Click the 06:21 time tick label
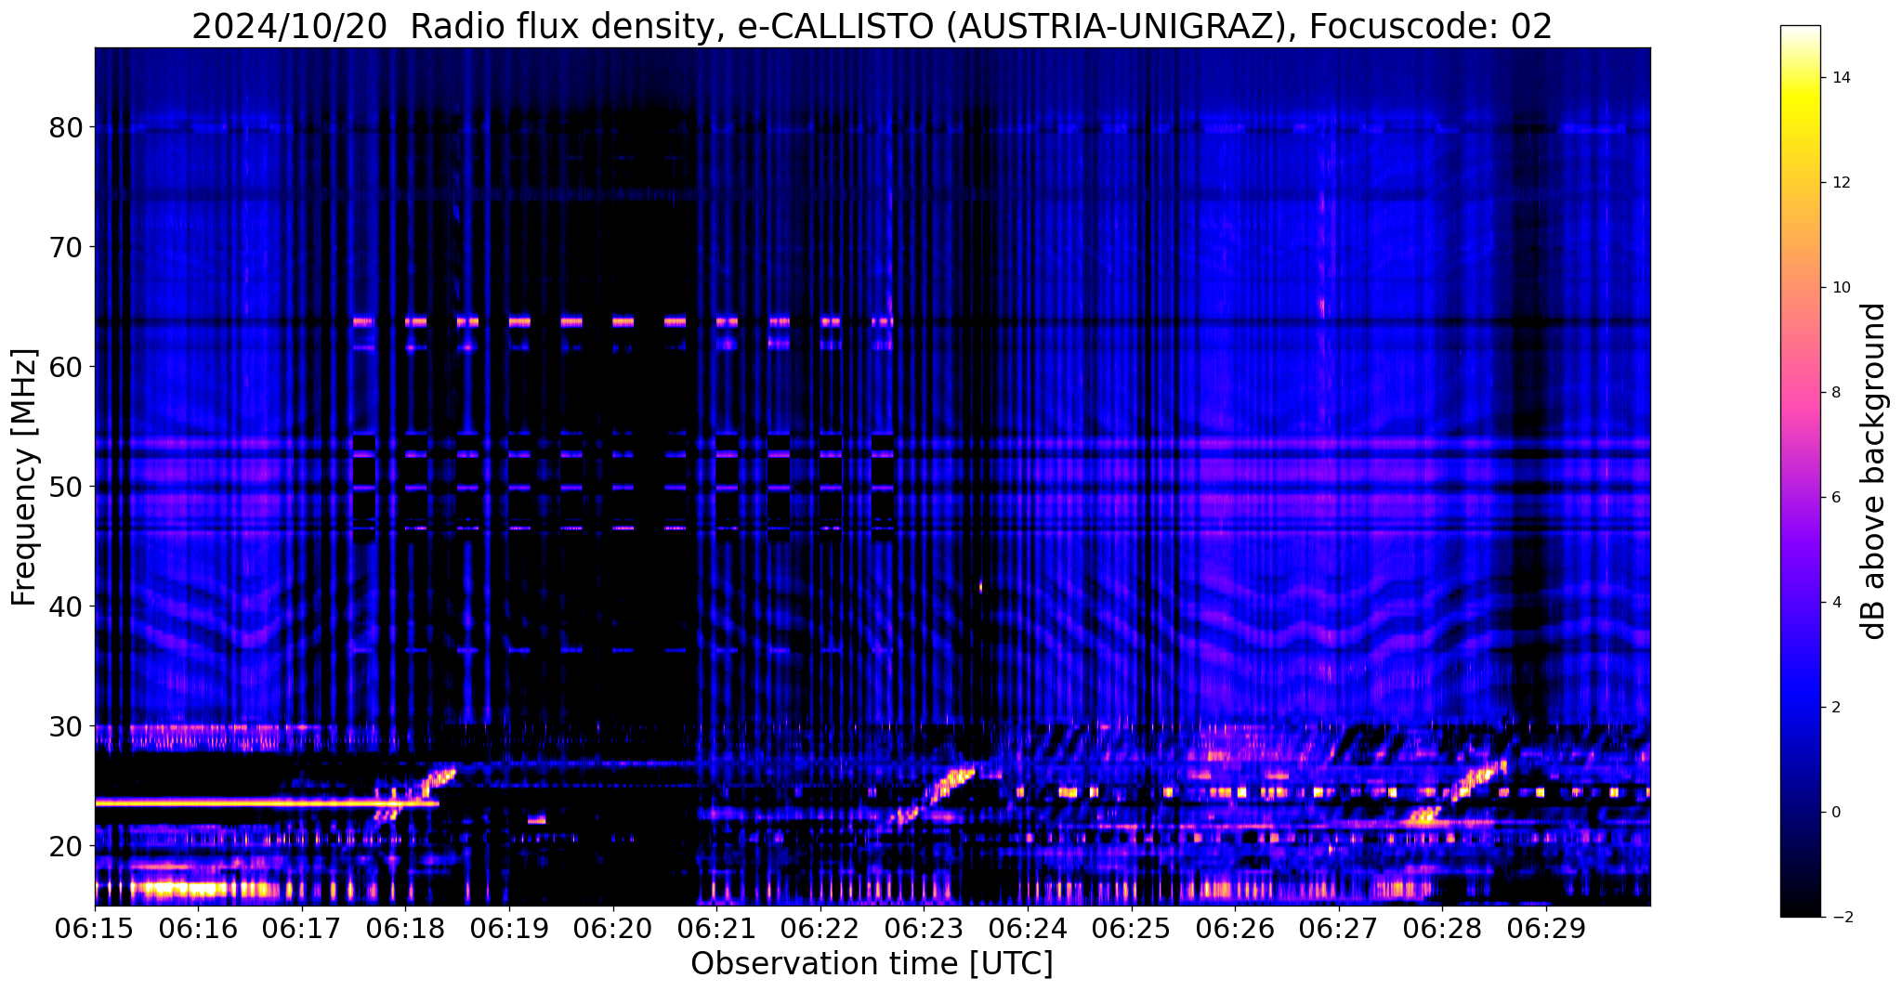Screen dimensions: 1902x991 (716, 928)
